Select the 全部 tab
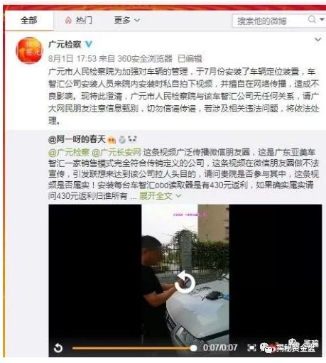This screenshot has width=326, height=363. click(x=29, y=21)
